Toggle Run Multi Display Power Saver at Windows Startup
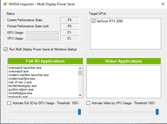The width and height of the screenshot is (167, 124). (x=6, y=49)
